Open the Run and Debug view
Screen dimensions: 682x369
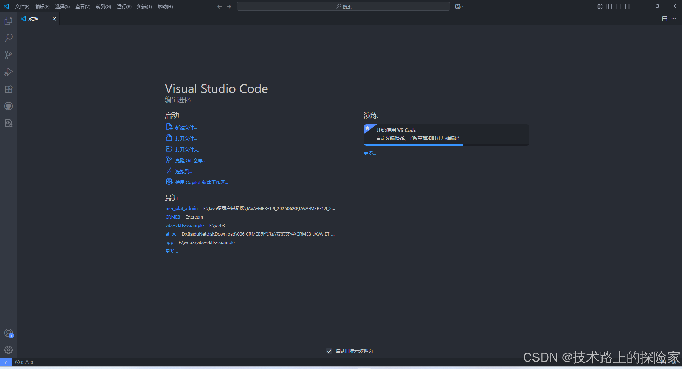pos(9,72)
